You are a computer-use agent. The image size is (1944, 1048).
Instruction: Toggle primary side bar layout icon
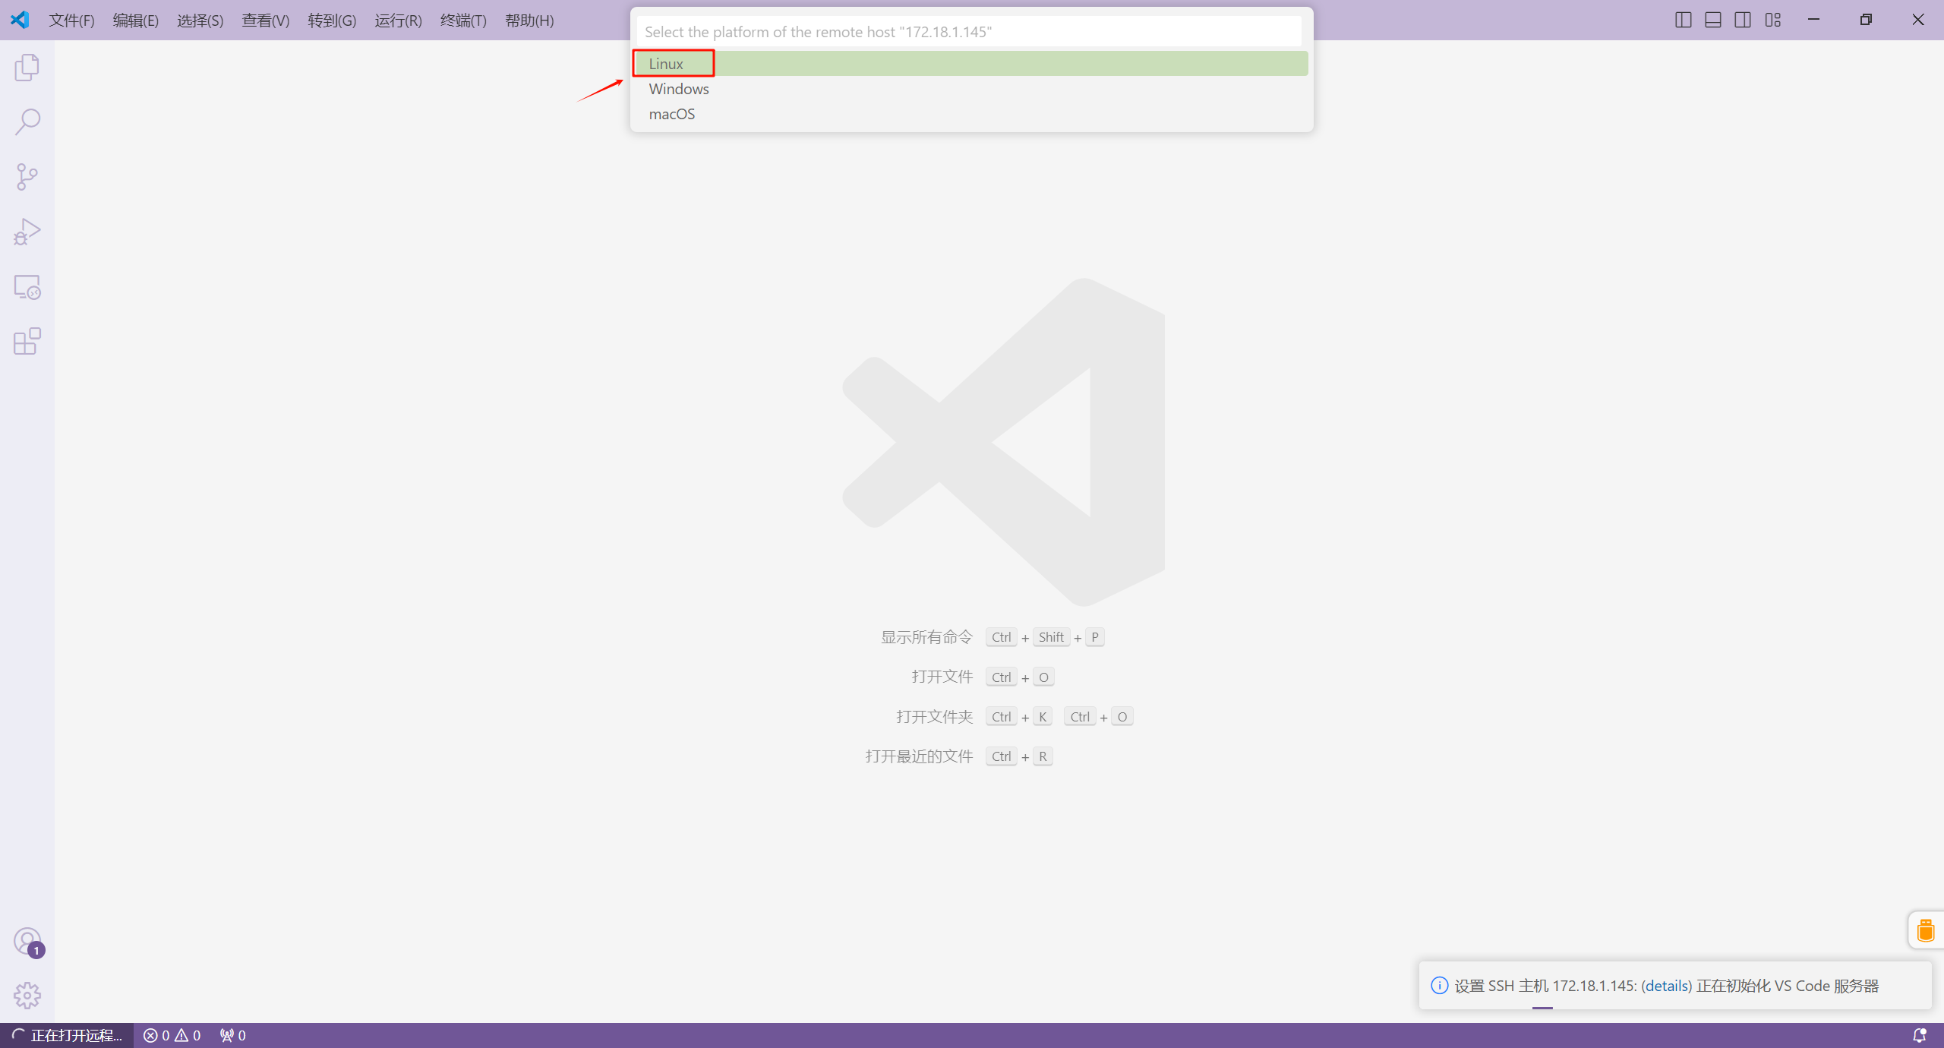(1683, 20)
